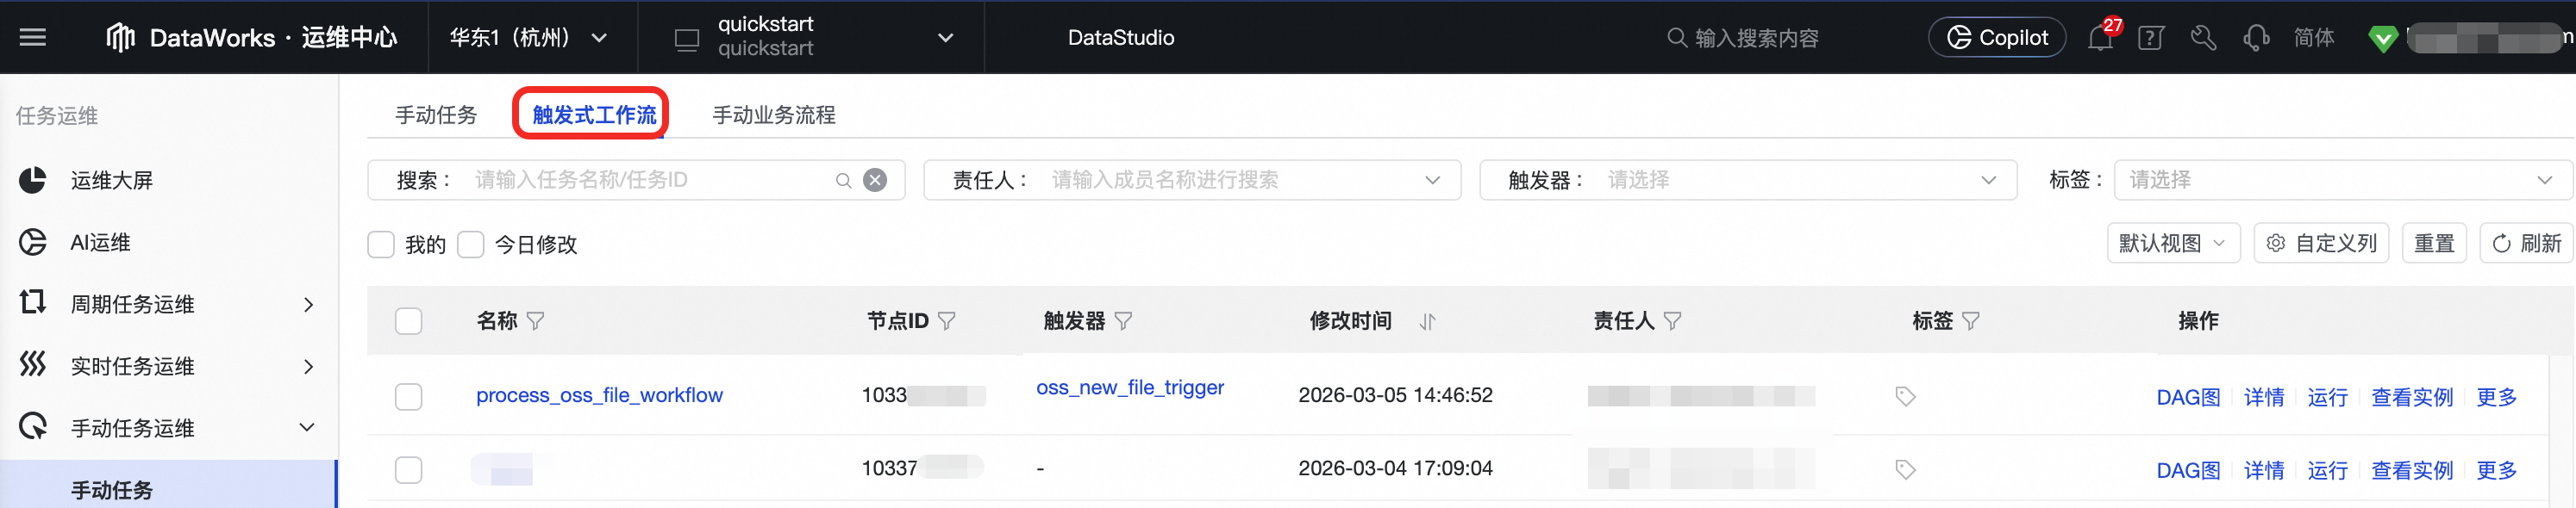Open DataStudio from the top bar

coord(1121,38)
